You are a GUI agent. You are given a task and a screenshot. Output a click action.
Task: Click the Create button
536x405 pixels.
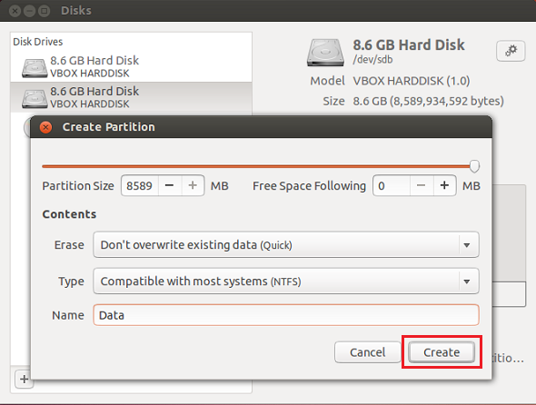442,352
